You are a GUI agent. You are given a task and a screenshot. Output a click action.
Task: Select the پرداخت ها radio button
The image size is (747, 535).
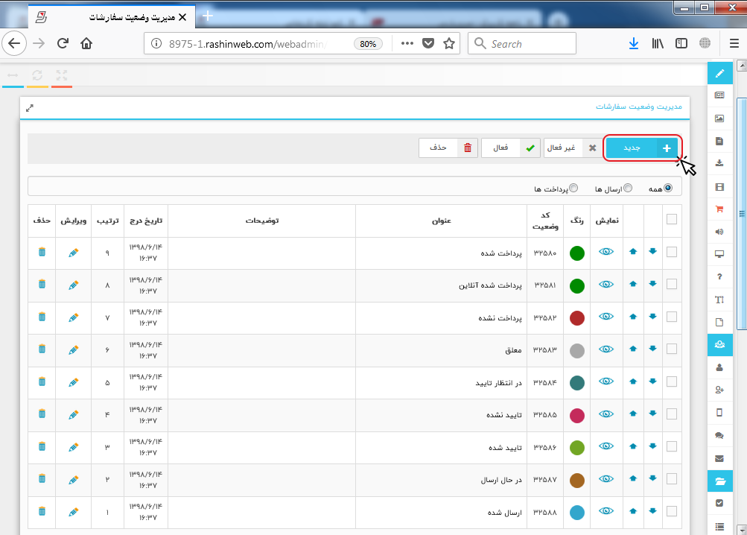click(573, 189)
